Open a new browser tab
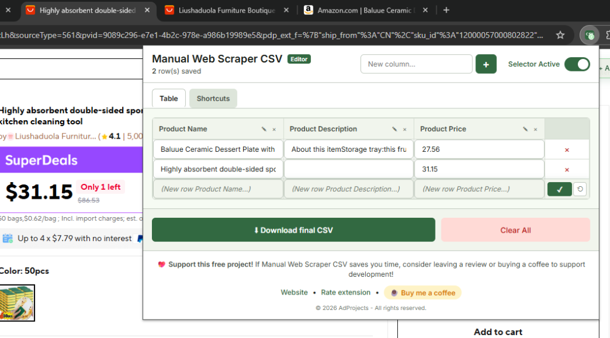610x338 pixels. [x=446, y=10]
